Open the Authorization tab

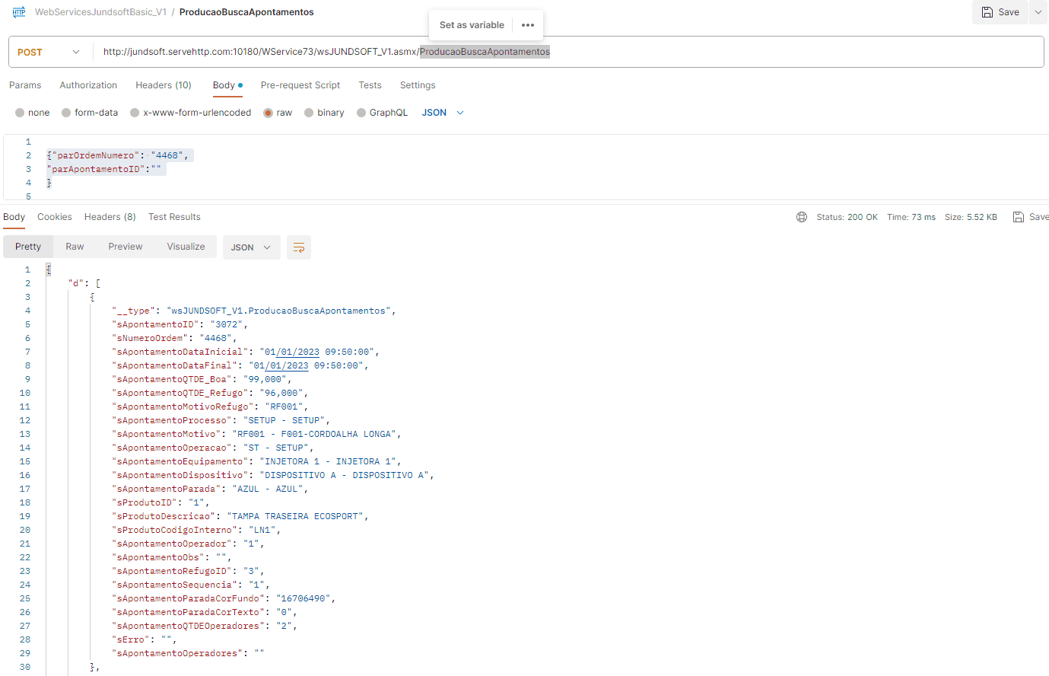tap(88, 85)
